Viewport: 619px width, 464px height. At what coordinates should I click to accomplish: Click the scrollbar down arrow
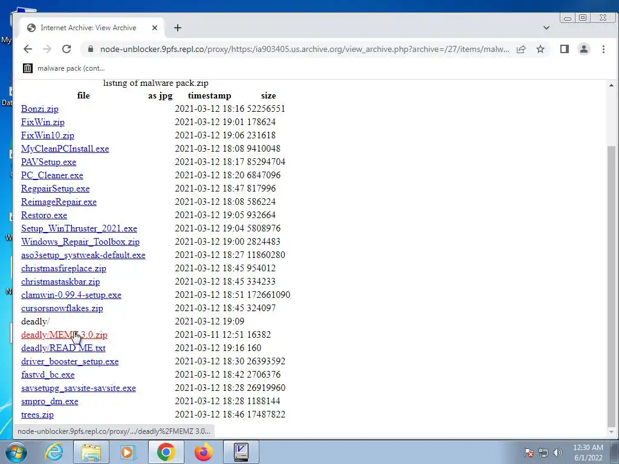point(611,432)
